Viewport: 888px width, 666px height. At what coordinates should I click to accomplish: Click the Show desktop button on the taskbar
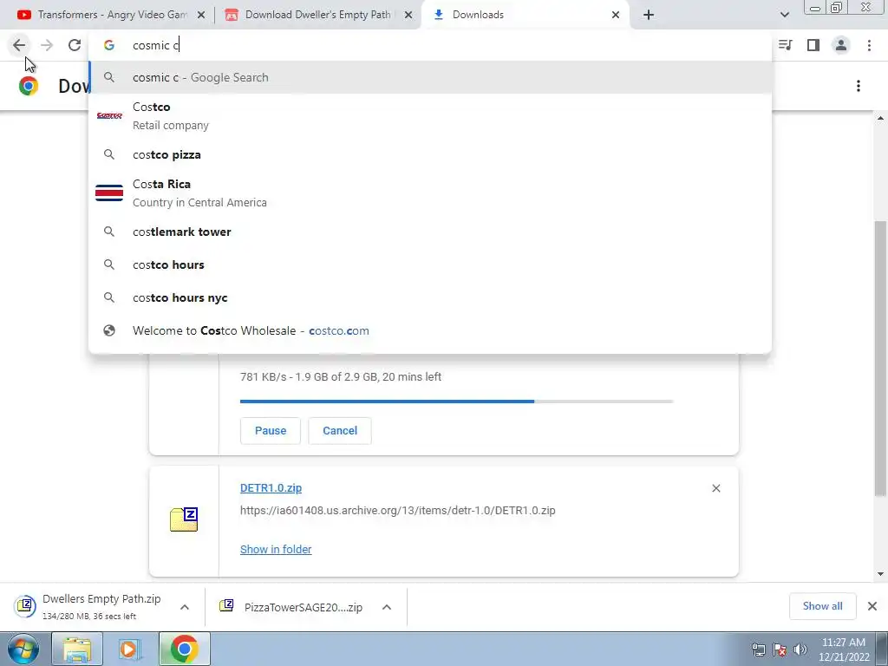[882, 649]
